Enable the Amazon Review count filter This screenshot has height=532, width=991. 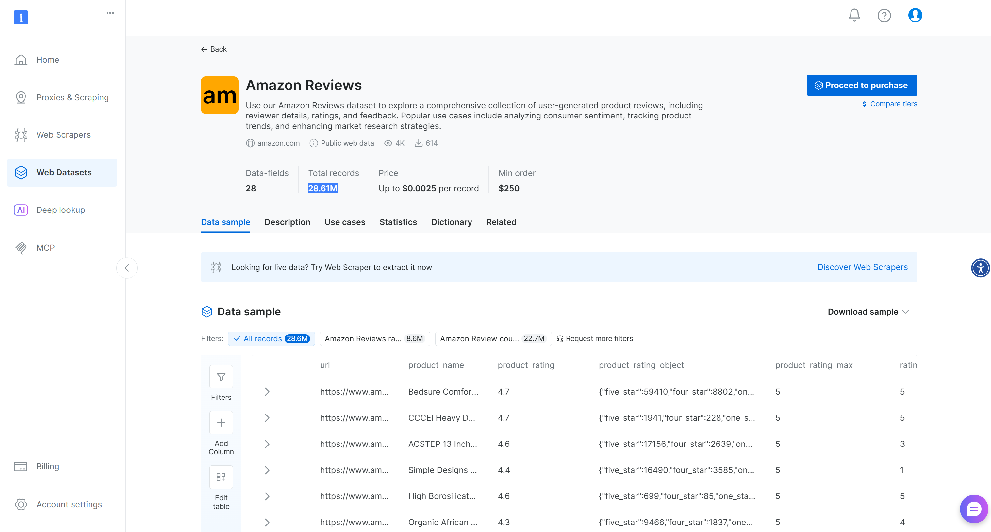click(493, 339)
